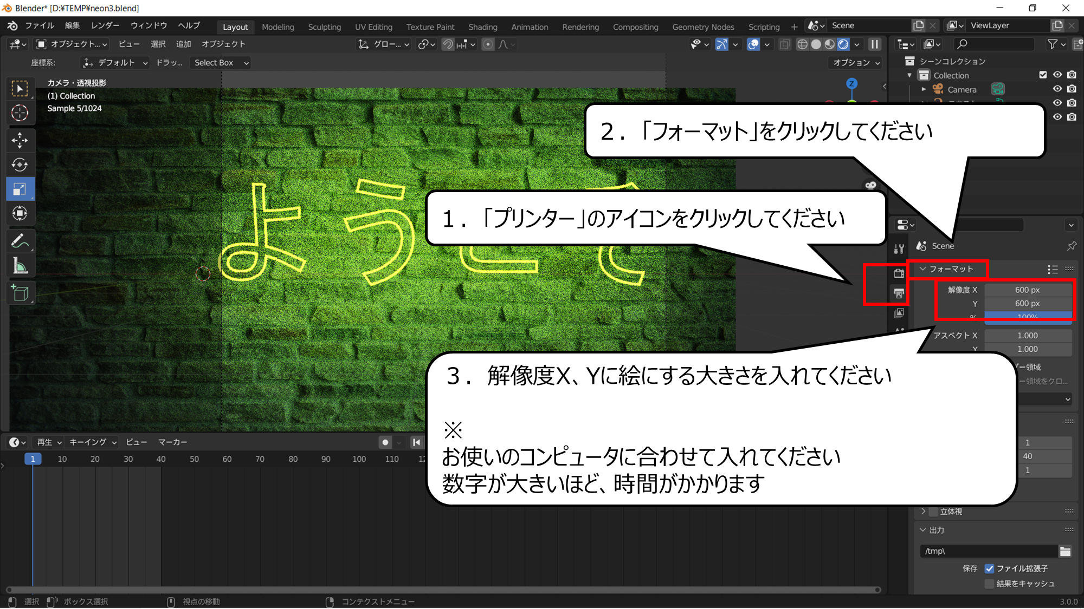The height and width of the screenshot is (609, 1084).
Task: Disable Camera in renders
Action: (1072, 89)
